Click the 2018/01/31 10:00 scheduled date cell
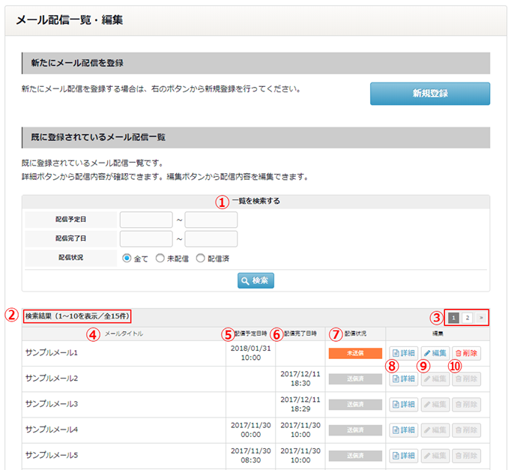Screen dimensions: 514x470 coord(251,353)
